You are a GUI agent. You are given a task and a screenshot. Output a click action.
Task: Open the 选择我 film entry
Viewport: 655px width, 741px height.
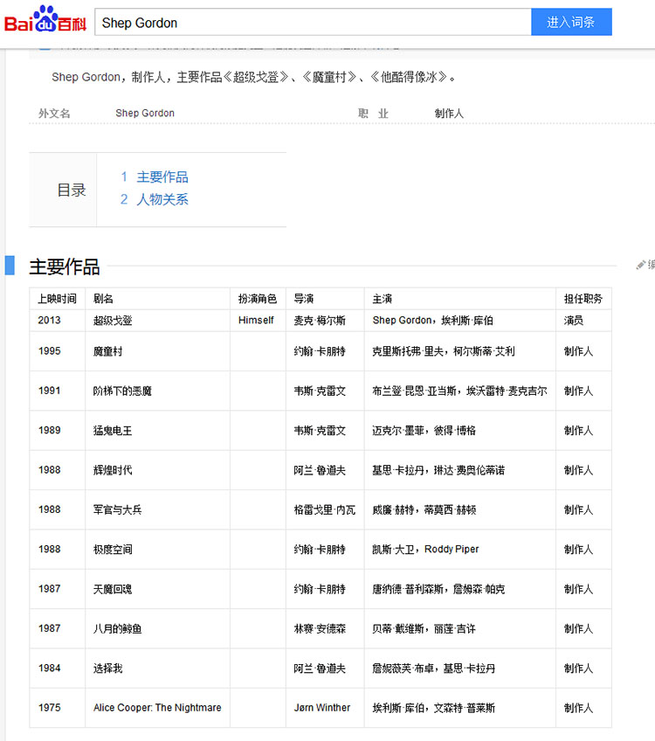(107, 668)
